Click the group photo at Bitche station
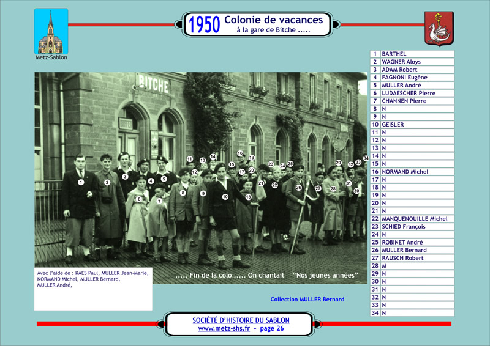 201,178
